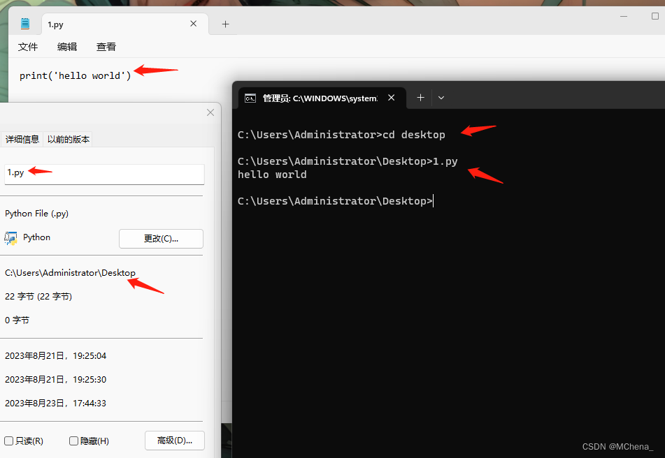Click the 17:44:33 accessed date text
Viewport: 665px width, 458px height.
pos(55,403)
